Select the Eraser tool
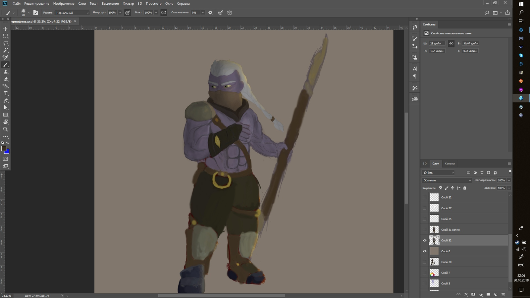This screenshot has height=298, width=530. pyautogui.click(x=5, y=79)
